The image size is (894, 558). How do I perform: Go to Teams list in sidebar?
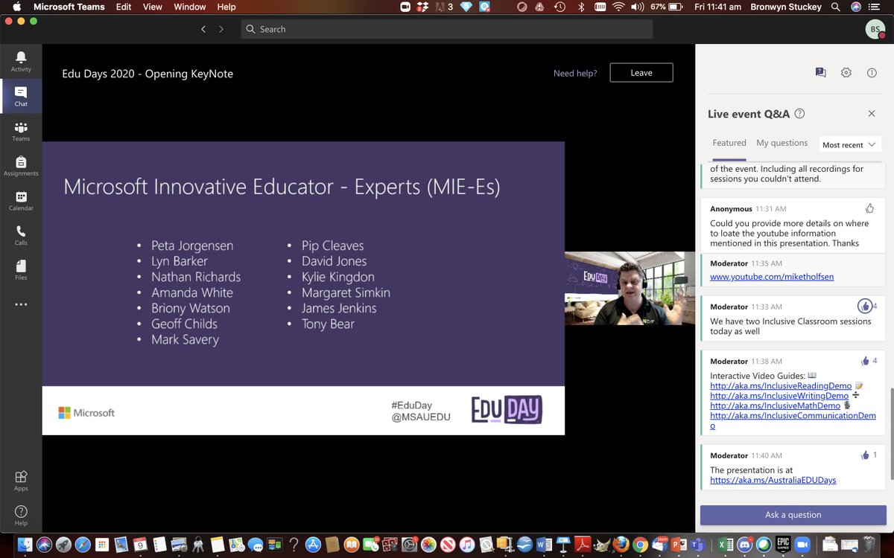pos(21,131)
